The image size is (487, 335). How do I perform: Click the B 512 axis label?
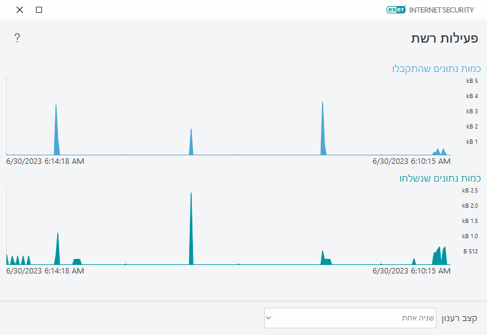(471, 251)
